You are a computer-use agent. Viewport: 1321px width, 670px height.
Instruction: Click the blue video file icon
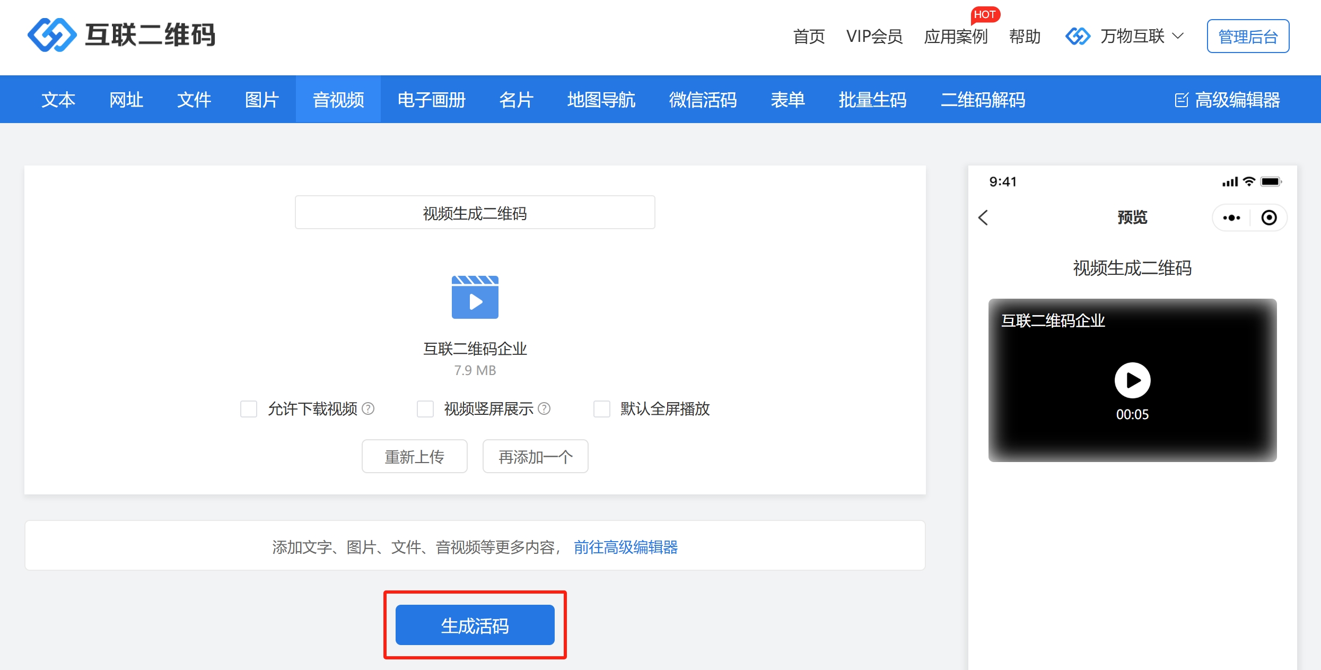[475, 297]
